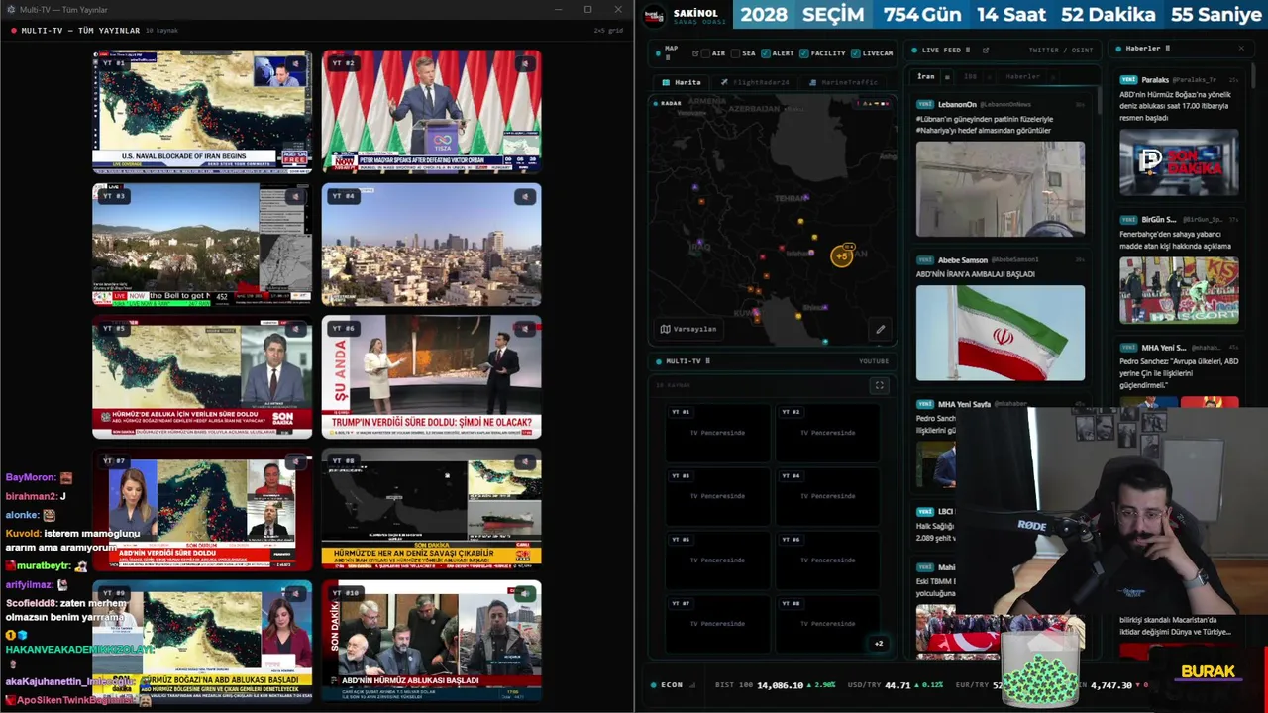The height and width of the screenshot is (713, 1268).
Task: Select the Haberler feed tab
Action: tap(1022, 76)
